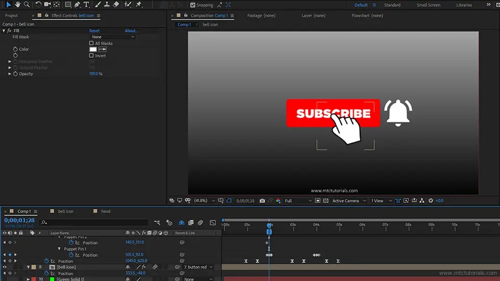Click the Opacity 100.0 value
This screenshot has height=281, width=500.
click(x=94, y=73)
